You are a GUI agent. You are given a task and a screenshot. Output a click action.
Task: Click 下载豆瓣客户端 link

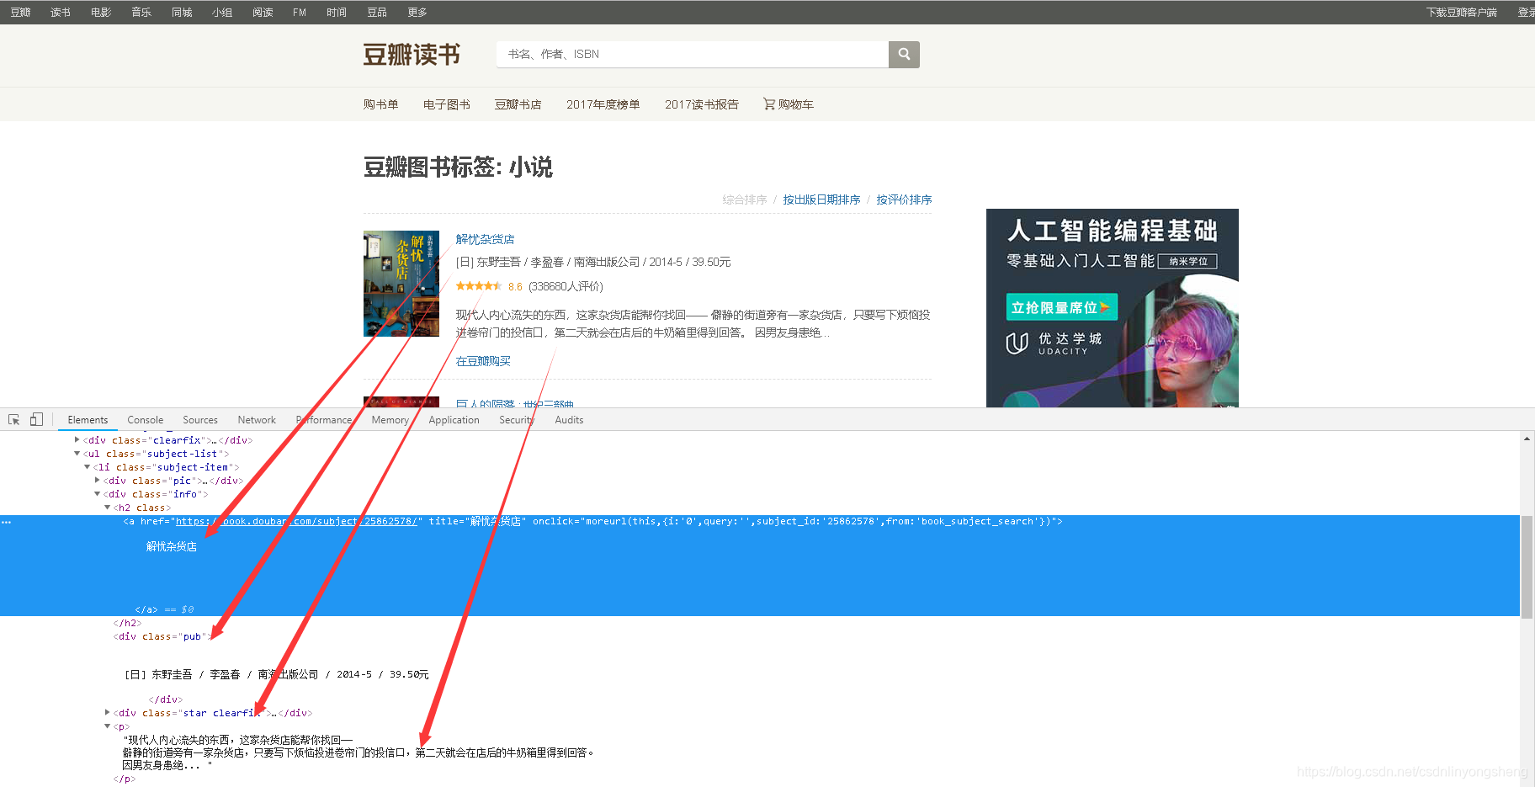[1462, 12]
